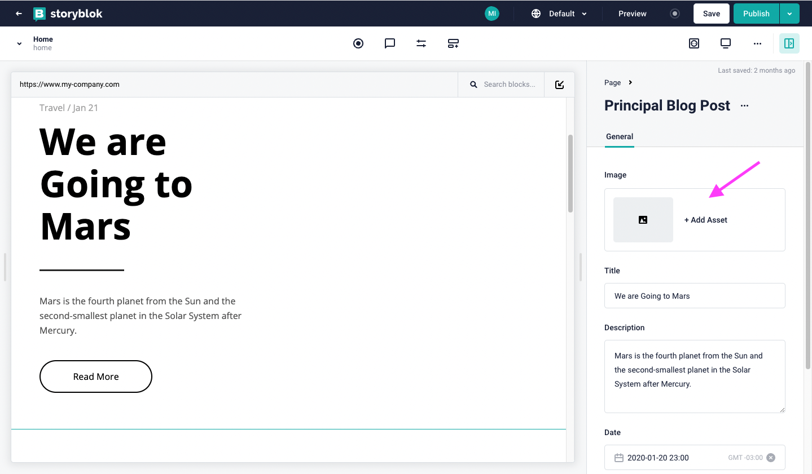Toggle the record circle next to Preview
Viewport: 812px width, 474px height.
point(675,14)
